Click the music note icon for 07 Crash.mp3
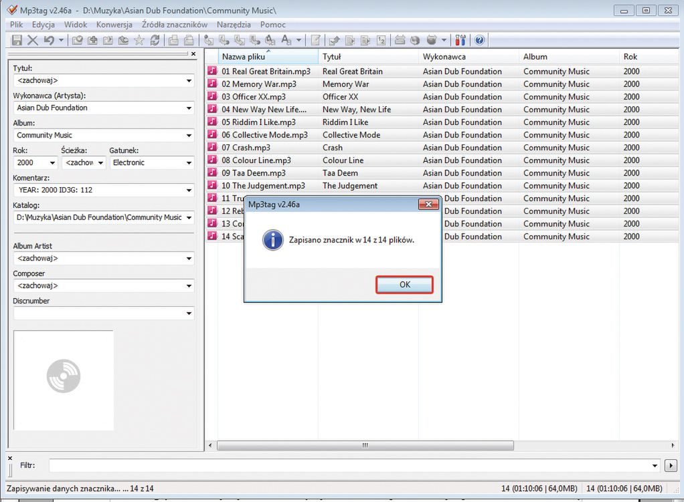The height and width of the screenshot is (502, 684). pos(212,147)
